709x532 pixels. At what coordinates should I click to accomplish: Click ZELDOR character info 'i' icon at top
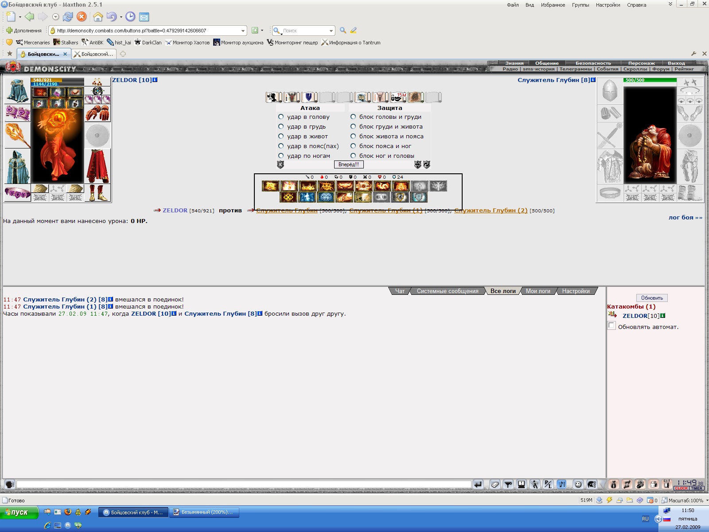[x=155, y=80]
